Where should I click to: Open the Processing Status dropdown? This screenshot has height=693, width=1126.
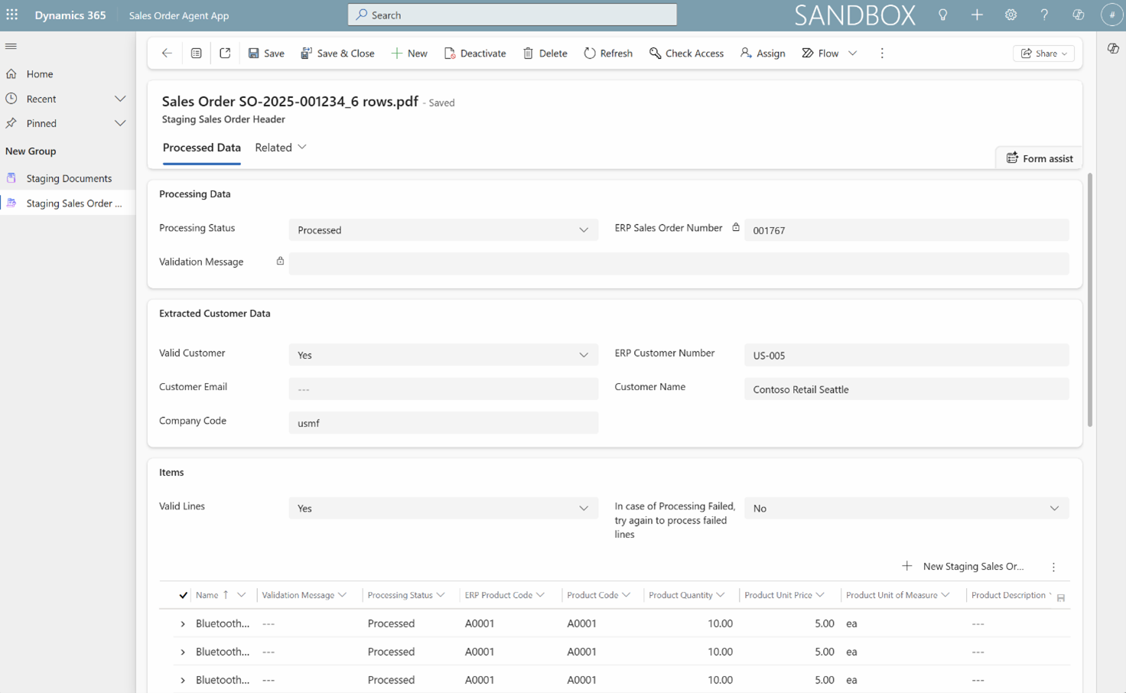[x=443, y=230]
